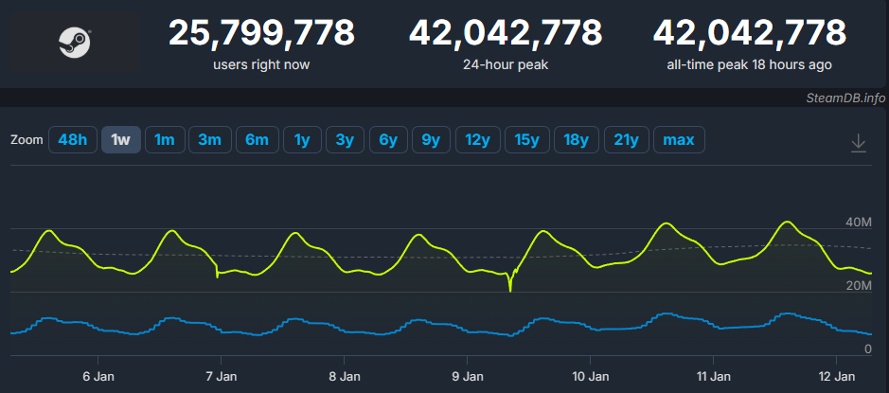Click the 11 Jan date marker
889x393 pixels.
coord(713,375)
